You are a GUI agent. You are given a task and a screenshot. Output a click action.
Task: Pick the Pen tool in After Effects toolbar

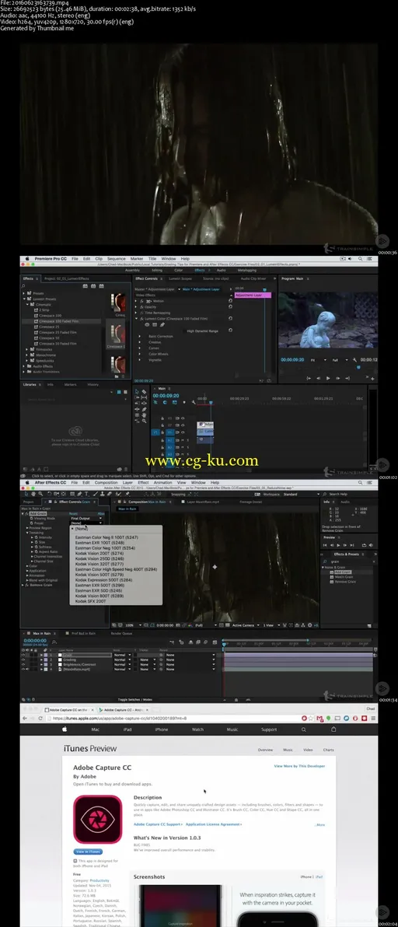[79, 494]
